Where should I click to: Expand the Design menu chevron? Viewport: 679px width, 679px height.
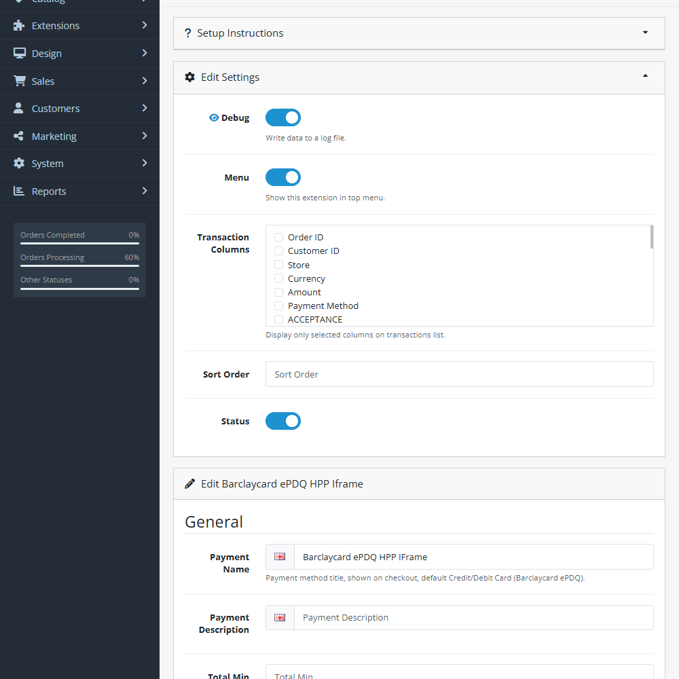coord(145,53)
